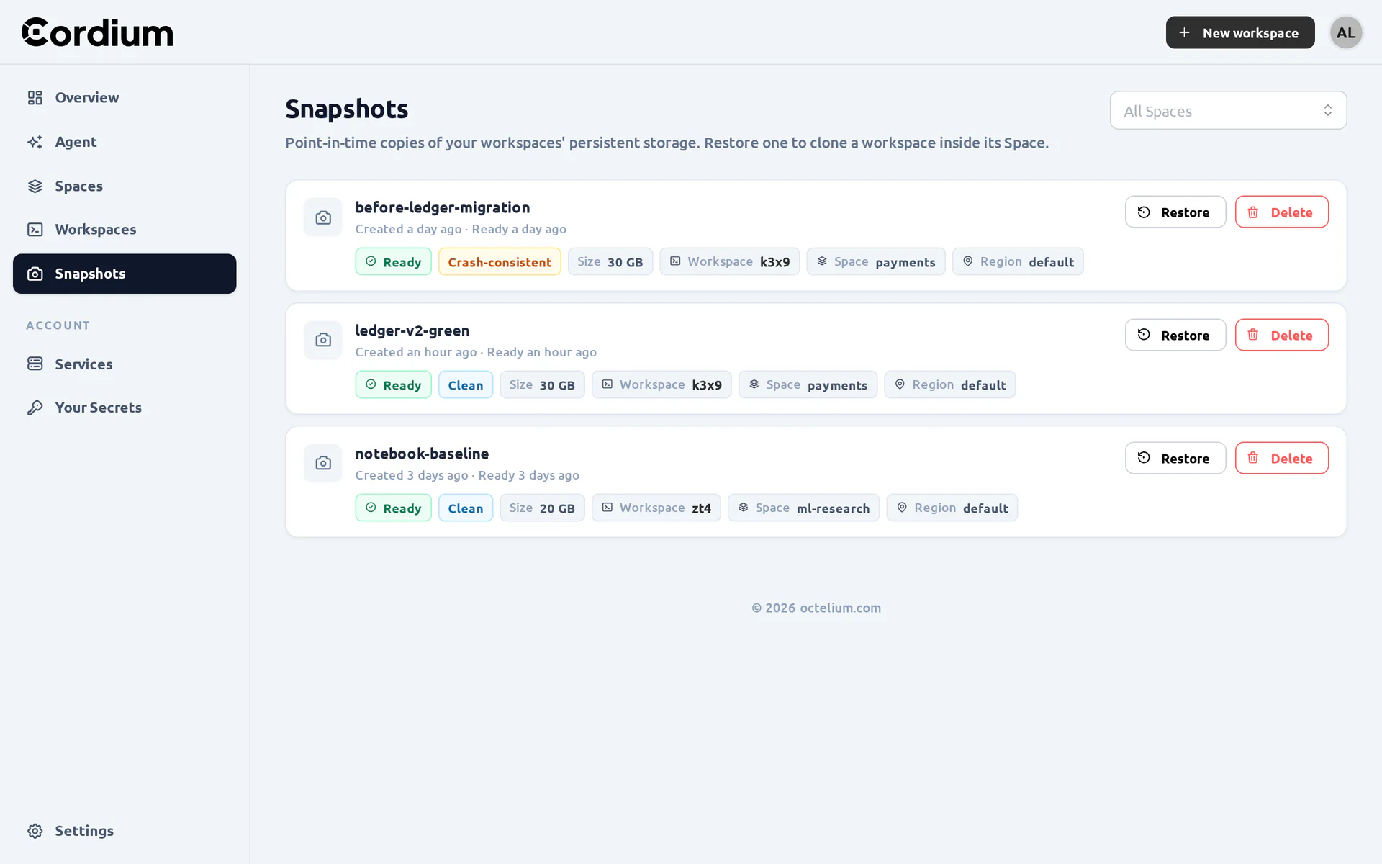Click camera icon of ledger-v2-green snapshot
The height and width of the screenshot is (864, 1382).
click(323, 340)
